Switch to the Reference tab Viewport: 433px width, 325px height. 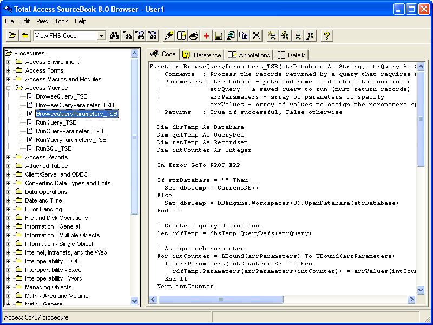pyautogui.click(x=202, y=55)
